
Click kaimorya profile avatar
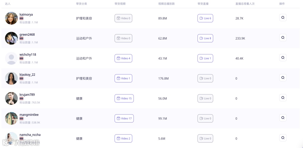pos(11,18)
